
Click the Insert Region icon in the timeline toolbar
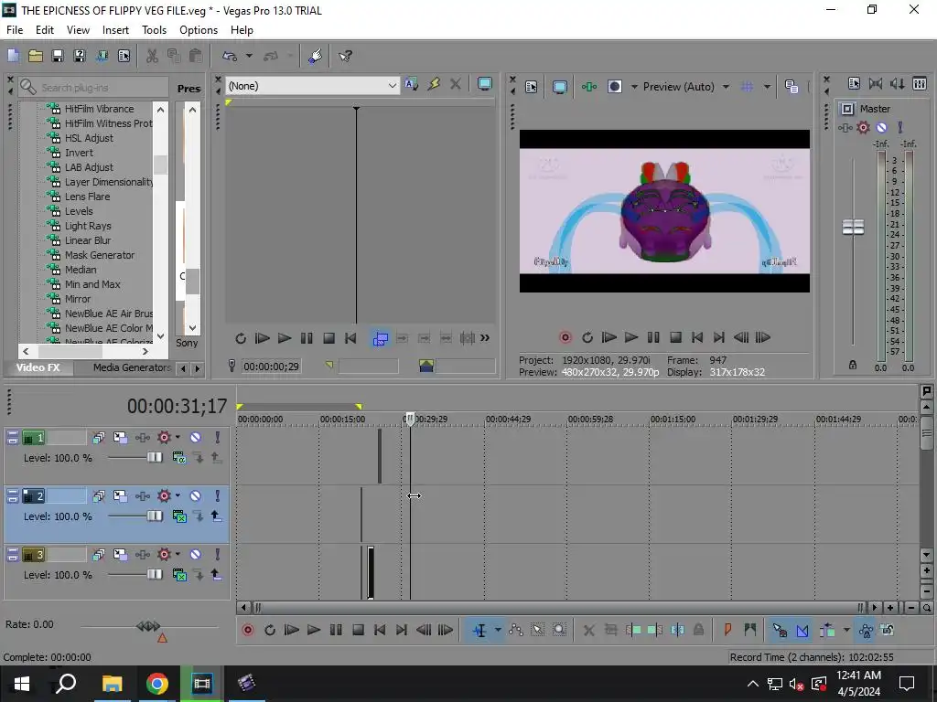tap(750, 630)
